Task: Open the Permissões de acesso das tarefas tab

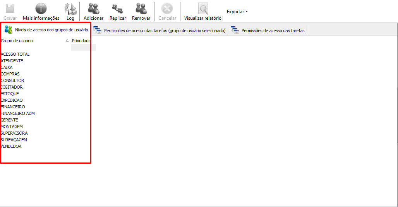Action: click(268, 31)
